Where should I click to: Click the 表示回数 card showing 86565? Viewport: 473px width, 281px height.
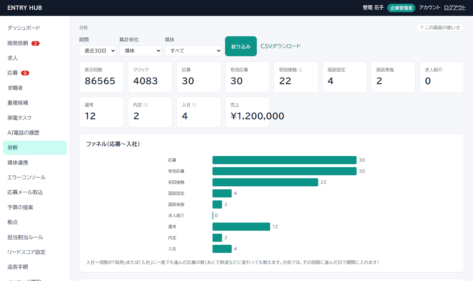(101, 77)
